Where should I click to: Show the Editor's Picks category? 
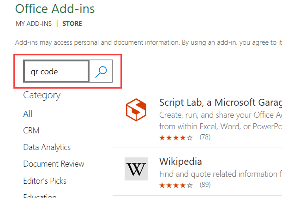(x=45, y=180)
